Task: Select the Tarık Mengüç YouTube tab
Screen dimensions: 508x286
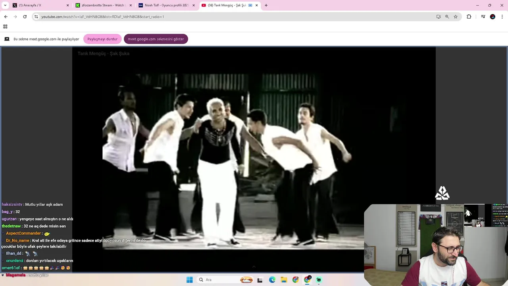Action: click(x=229, y=5)
